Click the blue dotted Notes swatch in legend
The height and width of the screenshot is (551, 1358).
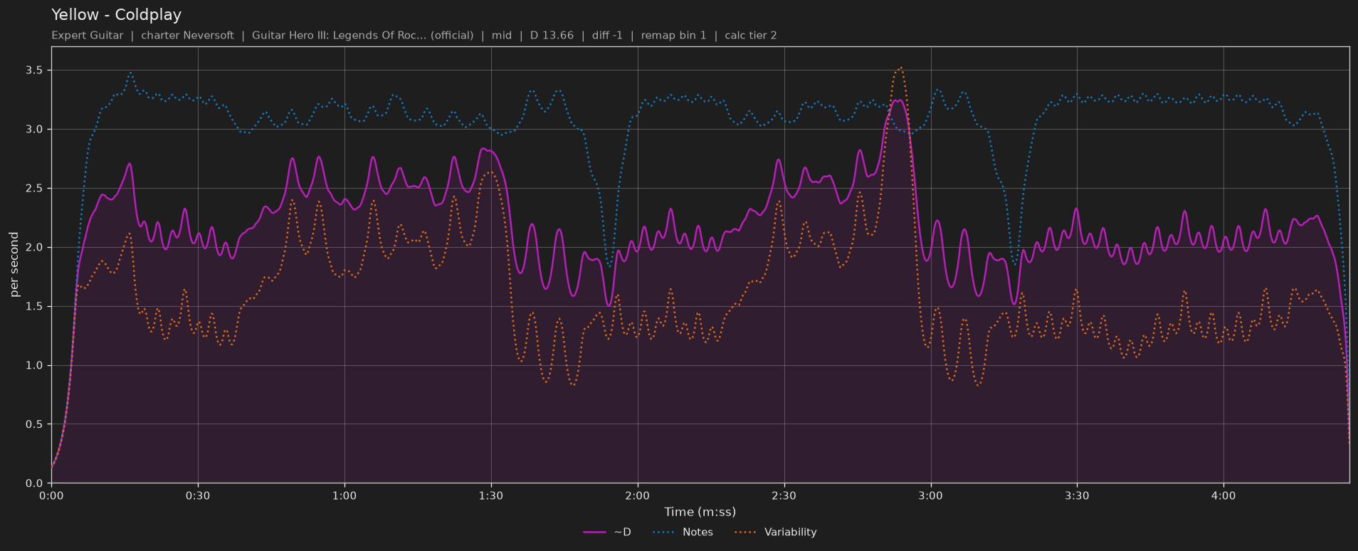pos(663,532)
